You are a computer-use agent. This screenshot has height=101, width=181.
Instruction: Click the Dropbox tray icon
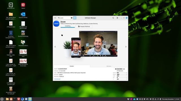click(x=128, y=99)
